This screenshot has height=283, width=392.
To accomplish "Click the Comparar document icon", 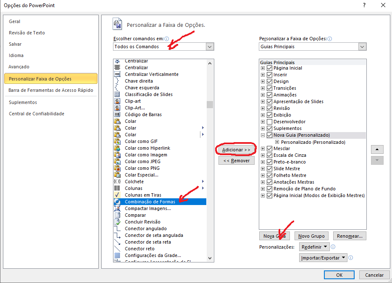I will [x=117, y=215].
